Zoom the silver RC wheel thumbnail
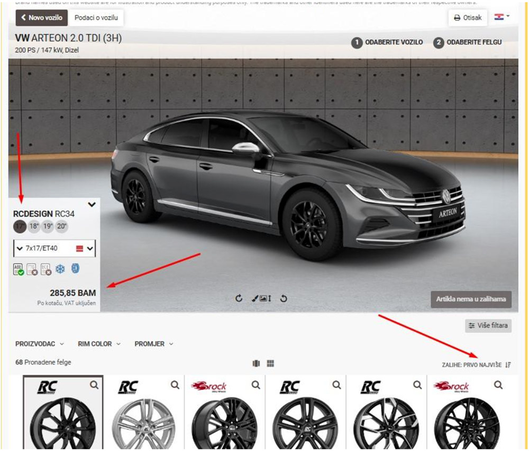 click(175, 385)
